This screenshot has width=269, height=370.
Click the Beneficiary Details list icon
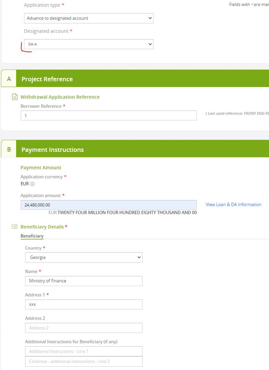click(x=14, y=227)
